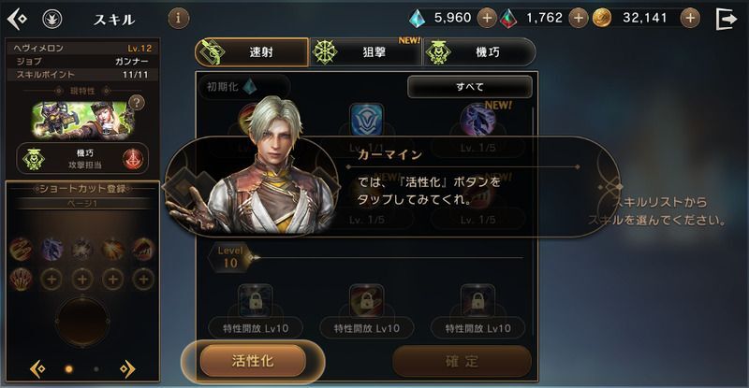Add gold coins with the plus icon
Image resolution: width=749 pixels, height=388 pixels.
pos(690,18)
